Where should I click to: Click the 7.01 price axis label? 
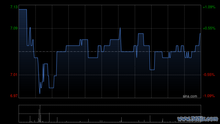pos(14,75)
